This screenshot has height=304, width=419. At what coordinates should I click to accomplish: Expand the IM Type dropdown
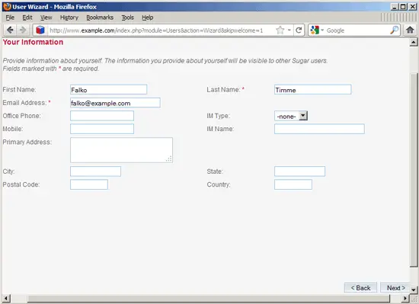pyautogui.click(x=291, y=116)
